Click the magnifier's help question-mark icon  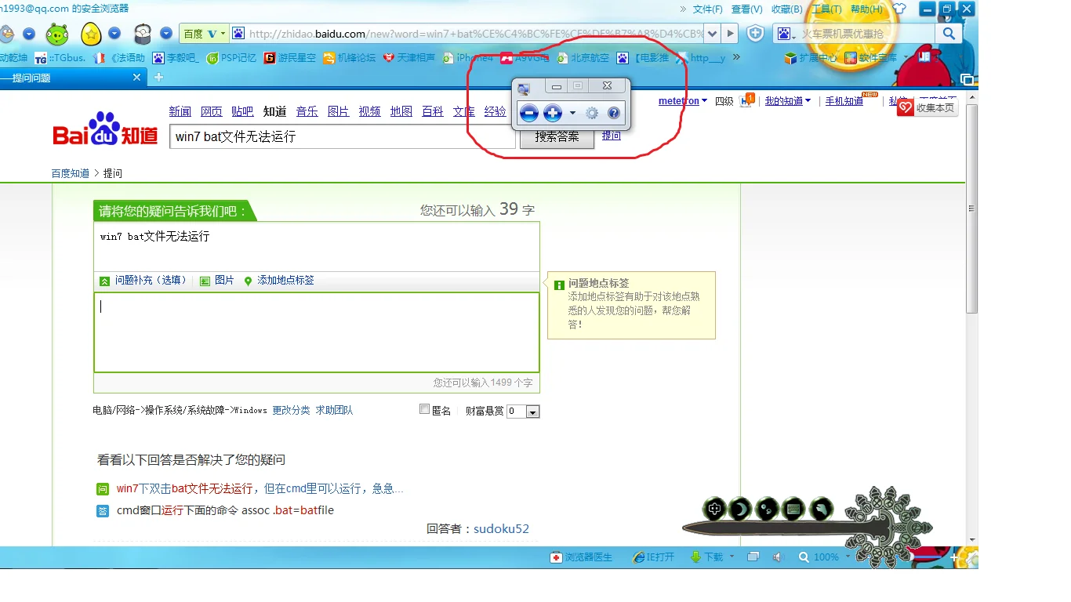(614, 113)
